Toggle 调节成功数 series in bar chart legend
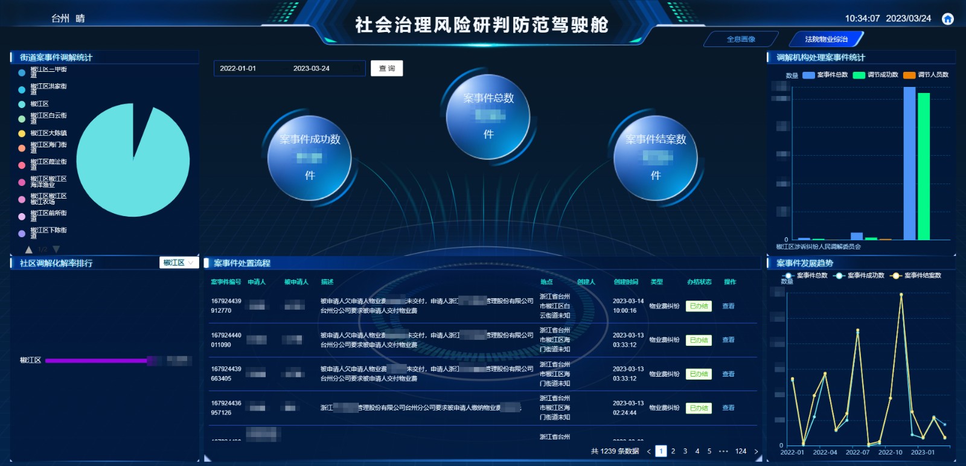This screenshot has height=466, width=966. coord(875,75)
